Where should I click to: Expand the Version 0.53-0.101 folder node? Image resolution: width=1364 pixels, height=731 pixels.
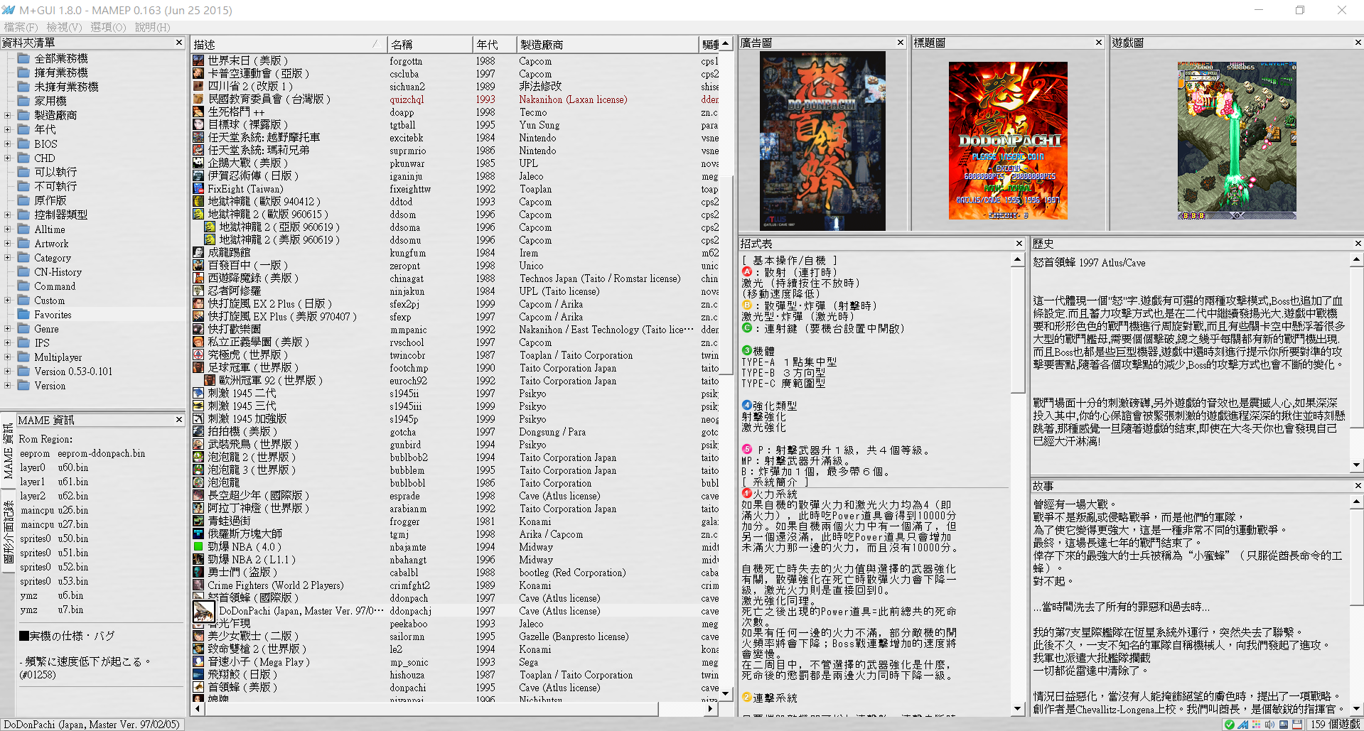(x=8, y=372)
